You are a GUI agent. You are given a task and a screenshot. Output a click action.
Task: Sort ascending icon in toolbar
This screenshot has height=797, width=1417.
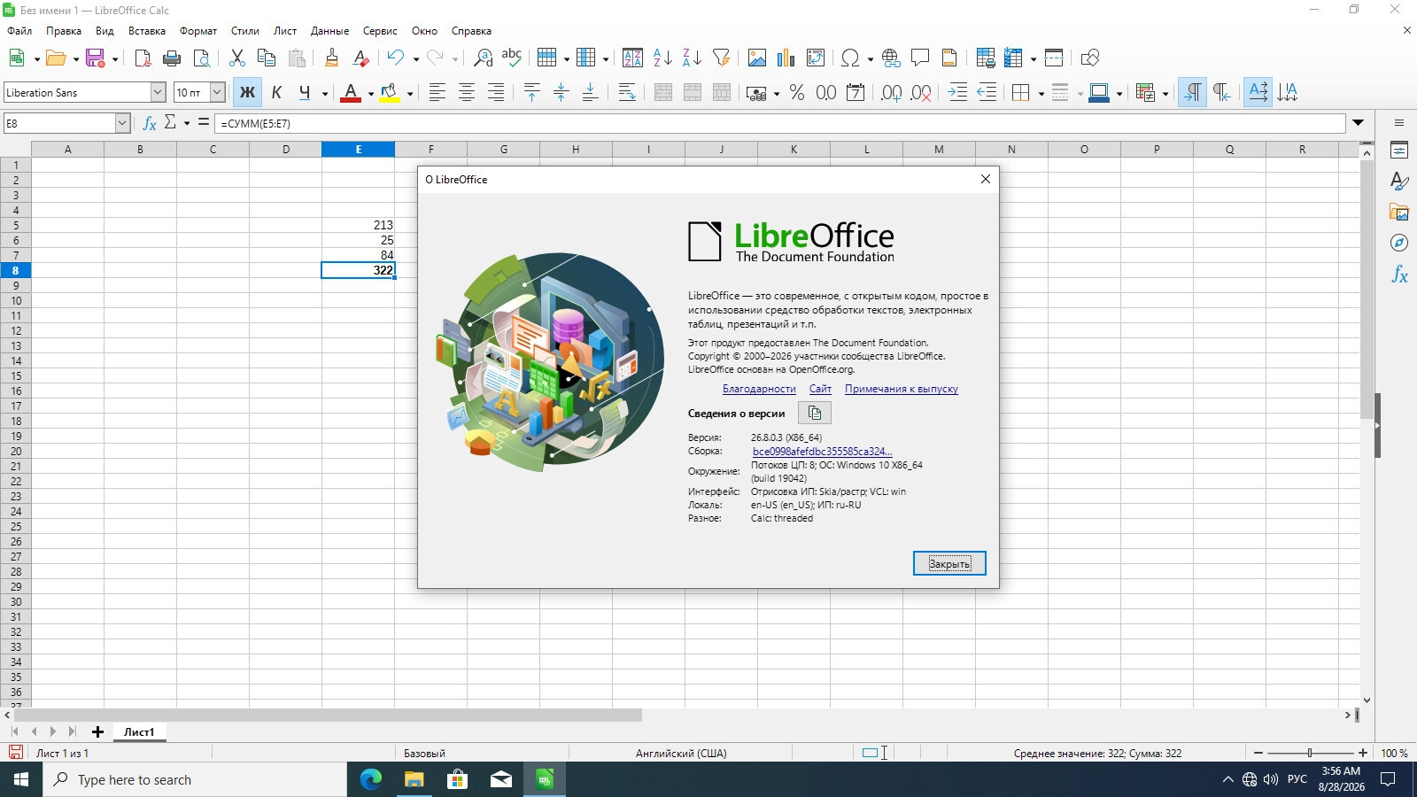pyautogui.click(x=662, y=58)
